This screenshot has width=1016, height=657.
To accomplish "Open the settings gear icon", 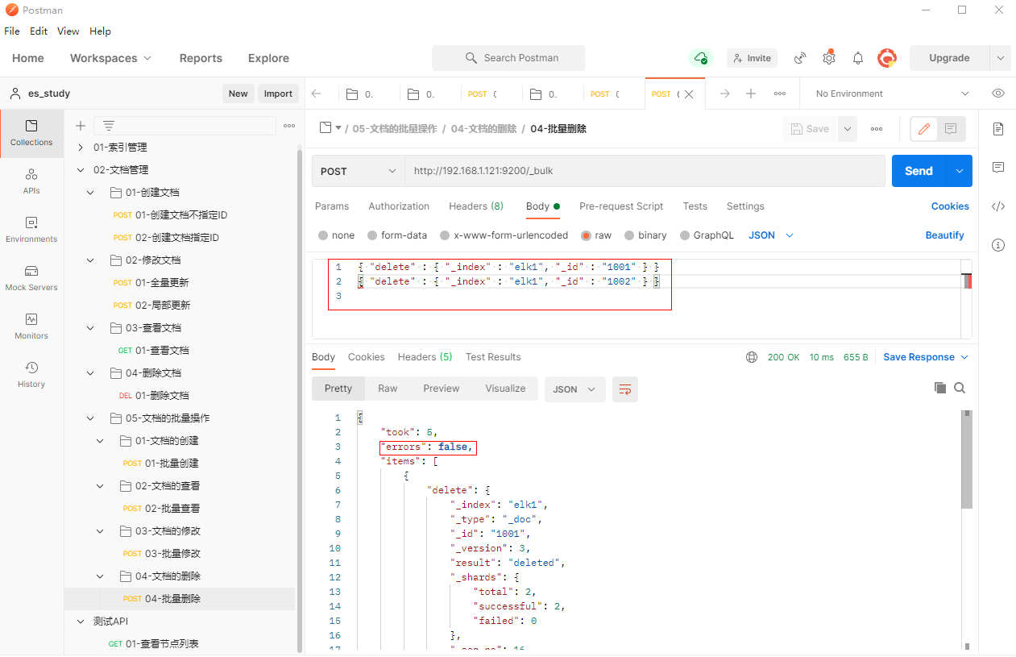I will (x=828, y=58).
